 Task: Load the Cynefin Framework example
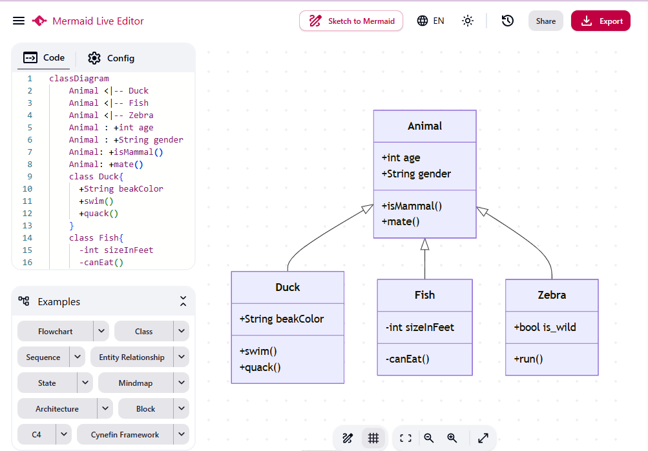click(125, 434)
